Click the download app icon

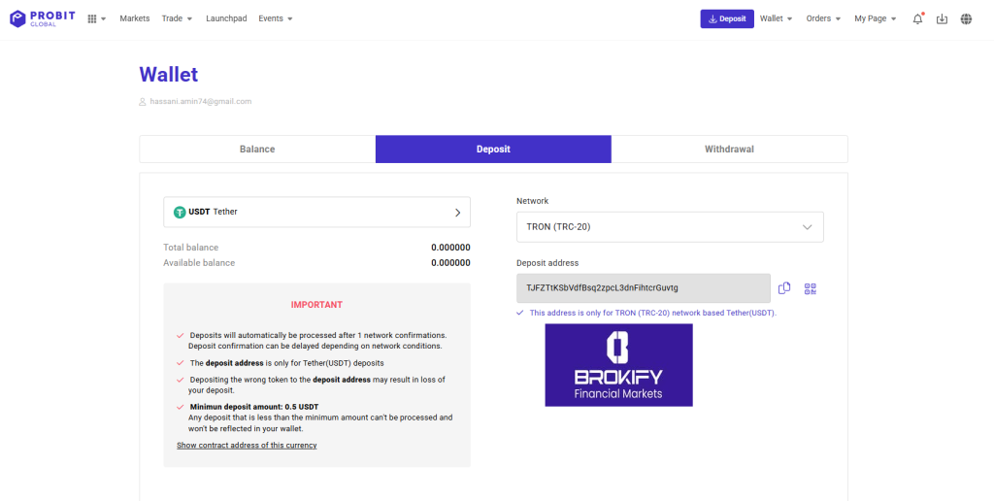point(942,18)
